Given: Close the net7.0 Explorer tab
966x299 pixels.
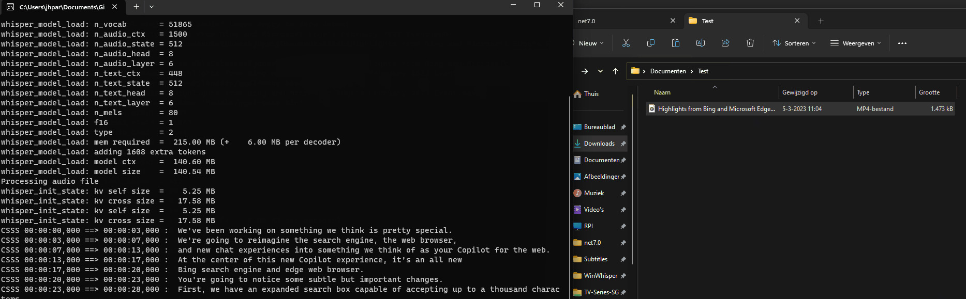Looking at the screenshot, I should click(673, 21).
